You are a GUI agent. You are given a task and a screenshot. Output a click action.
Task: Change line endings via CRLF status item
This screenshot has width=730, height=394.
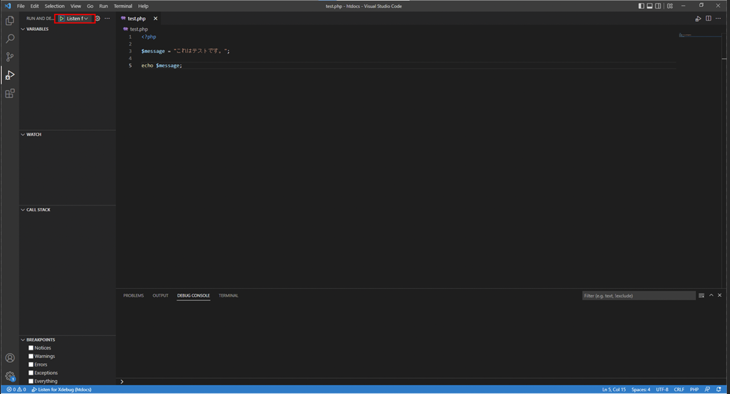(679, 389)
